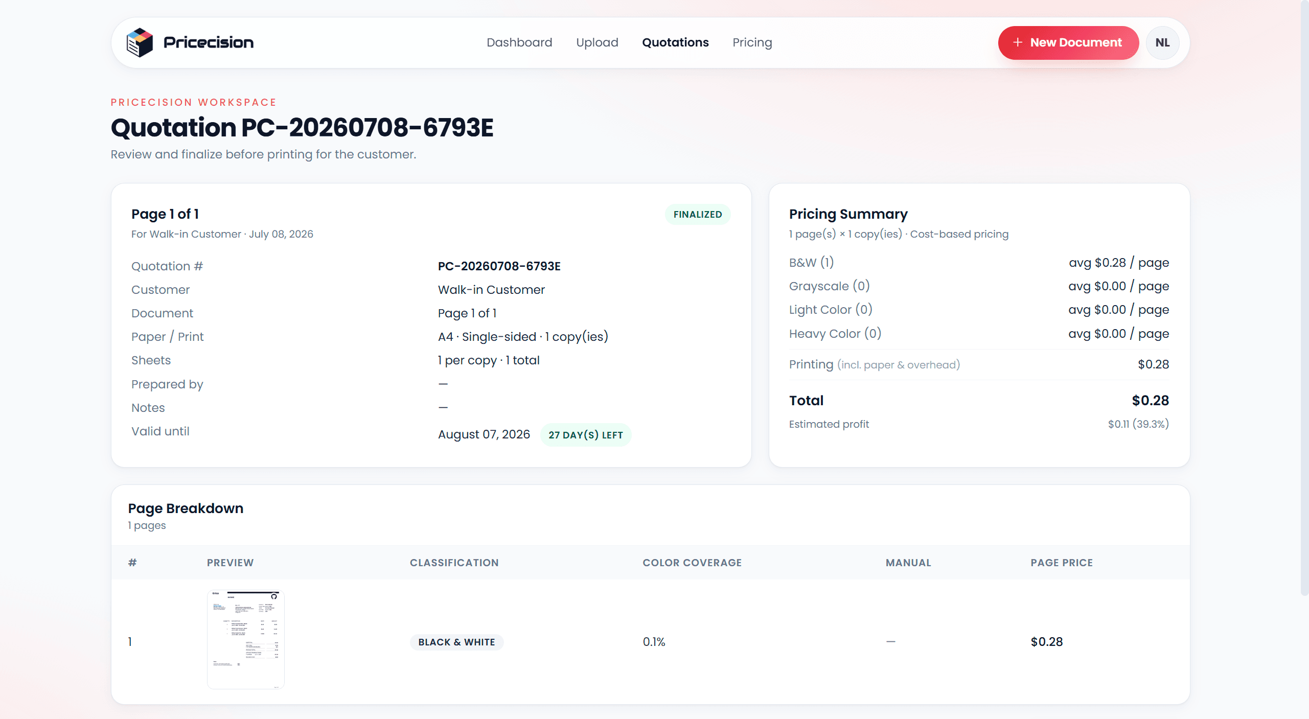Screen dimensions: 1309x719
Task: Click the Light Color (0) row label
Action: point(831,310)
